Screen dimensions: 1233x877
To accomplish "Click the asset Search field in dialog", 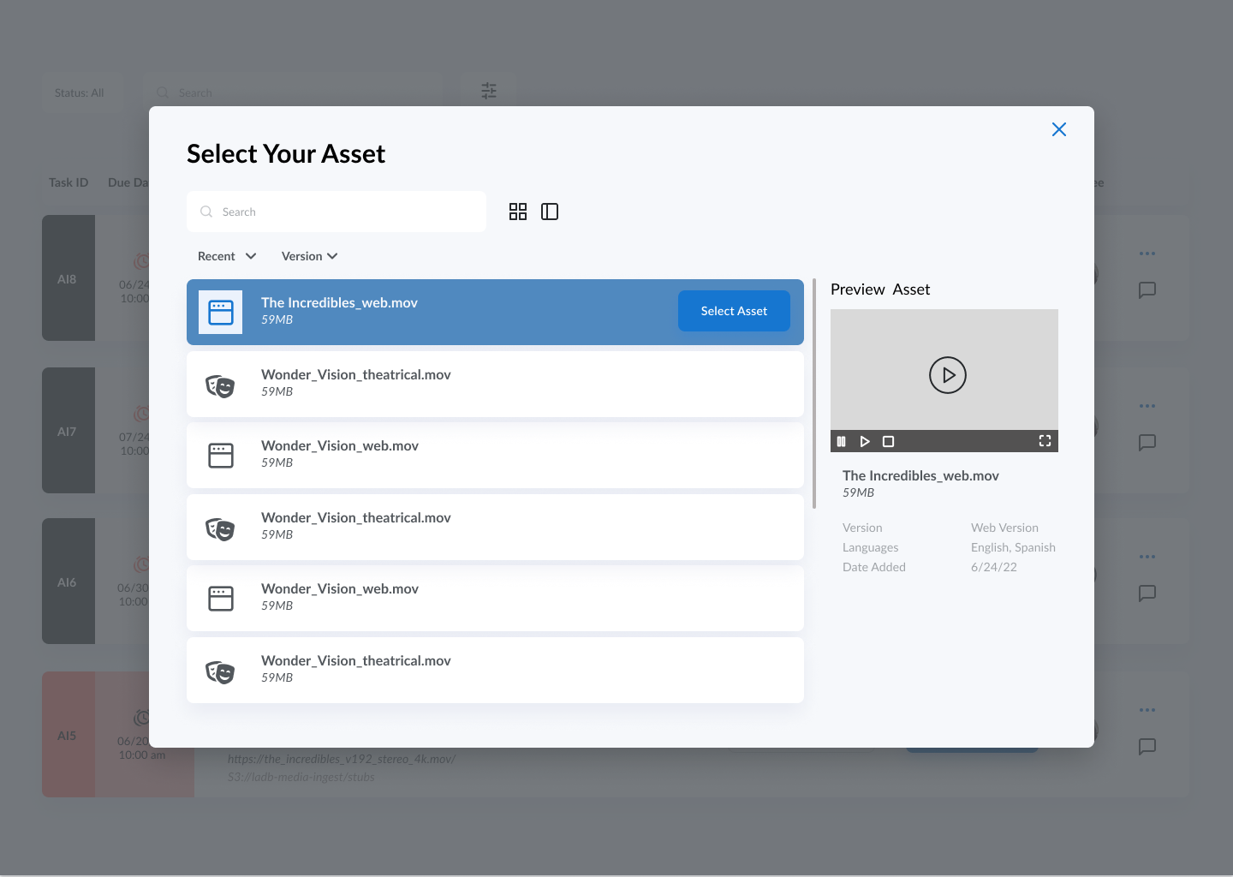I will point(337,212).
